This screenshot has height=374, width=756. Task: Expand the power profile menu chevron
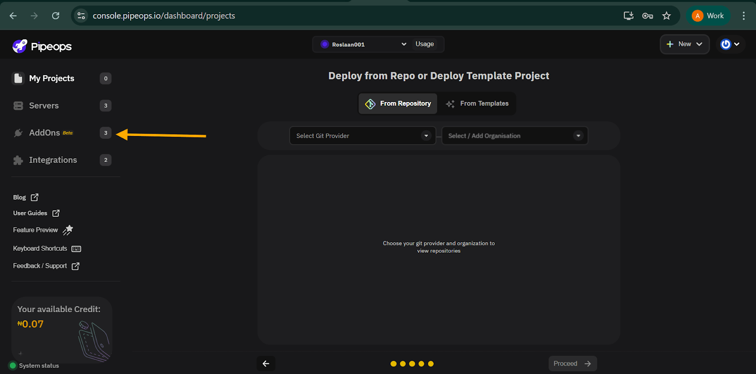pyautogui.click(x=737, y=44)
